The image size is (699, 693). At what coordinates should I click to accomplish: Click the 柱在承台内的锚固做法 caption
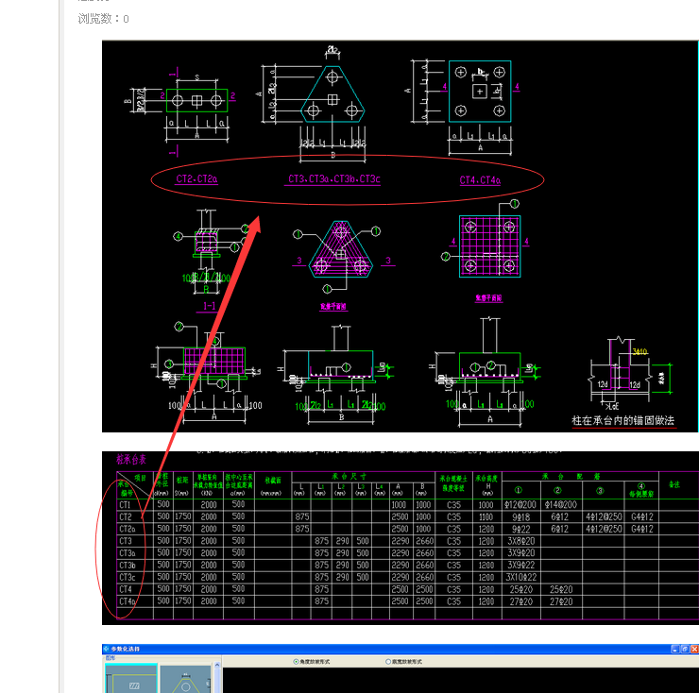(623, 421)
